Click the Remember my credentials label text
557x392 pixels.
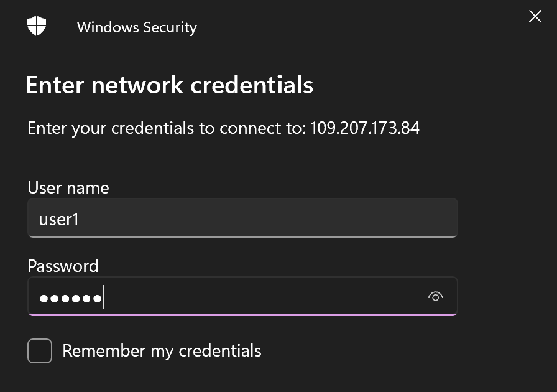point(162,351)
